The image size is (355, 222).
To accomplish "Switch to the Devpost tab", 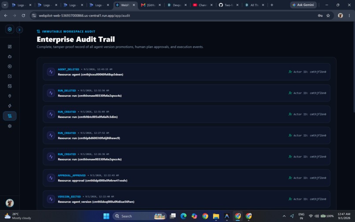I will (x=177, y=5).
